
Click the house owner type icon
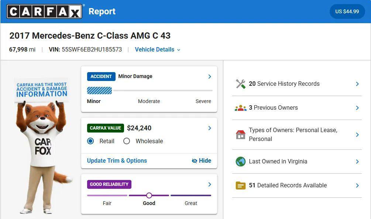(241, 134)
